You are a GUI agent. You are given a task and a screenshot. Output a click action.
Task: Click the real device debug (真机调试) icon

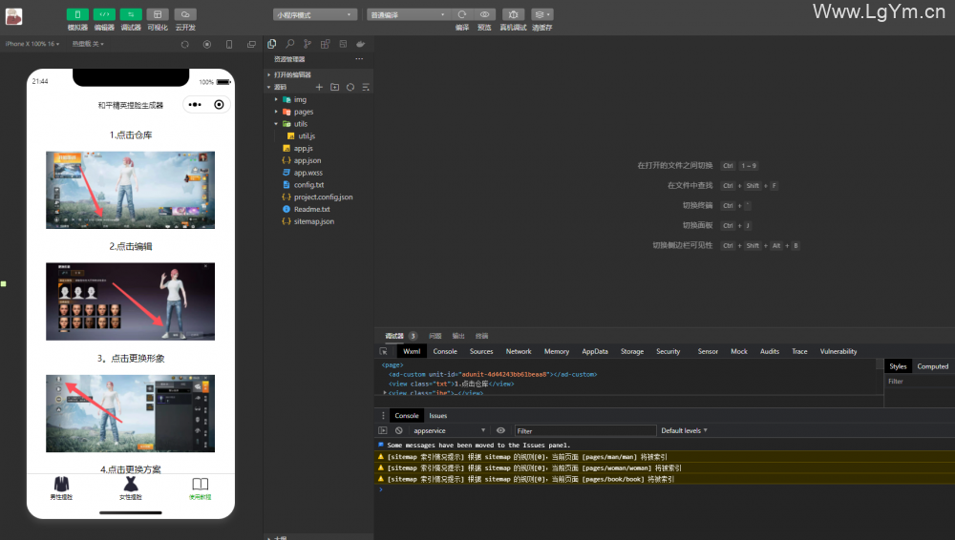pyautogui.click(x=513, y=14)
